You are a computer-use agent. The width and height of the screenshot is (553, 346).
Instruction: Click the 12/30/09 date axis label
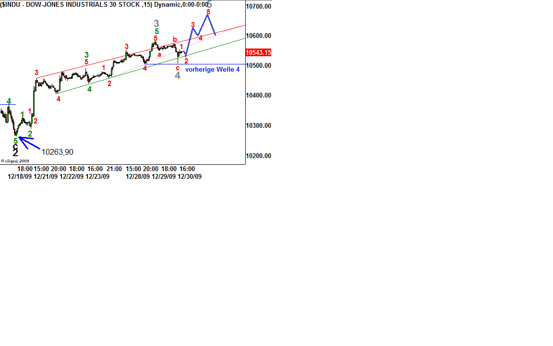(190, 176)
